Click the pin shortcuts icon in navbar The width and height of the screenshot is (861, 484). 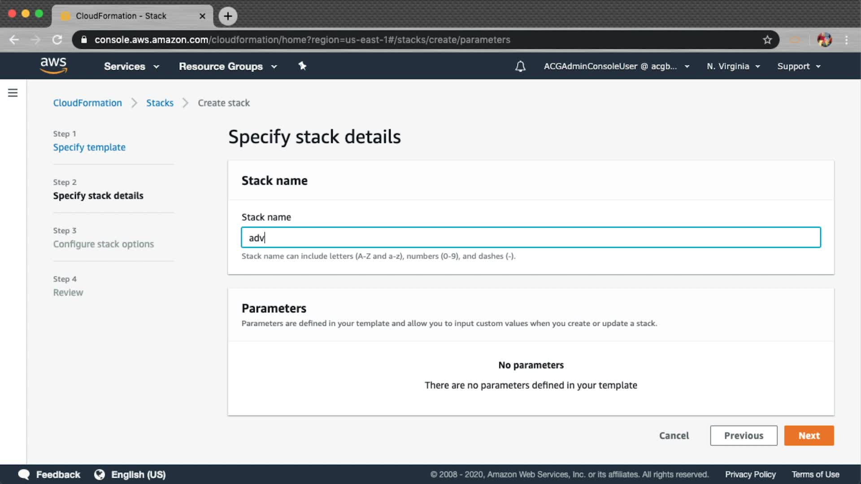coord(302,66)
